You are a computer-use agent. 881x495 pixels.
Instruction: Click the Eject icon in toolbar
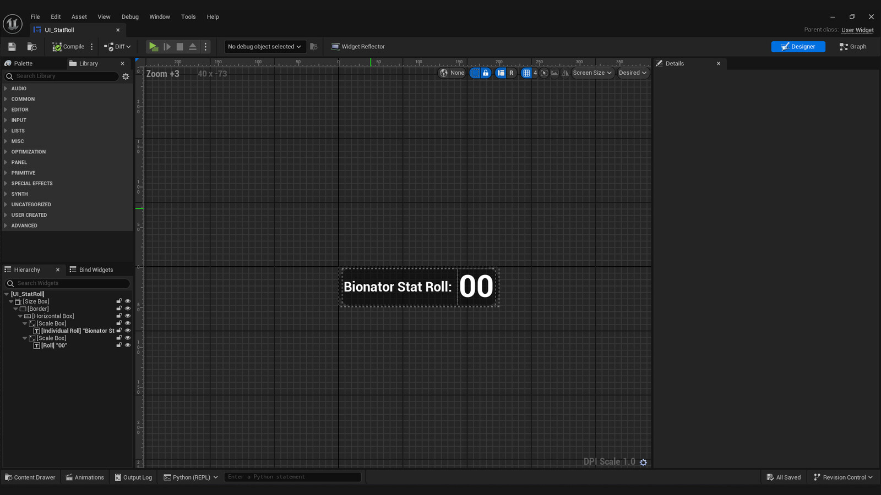tap(193, 47)
